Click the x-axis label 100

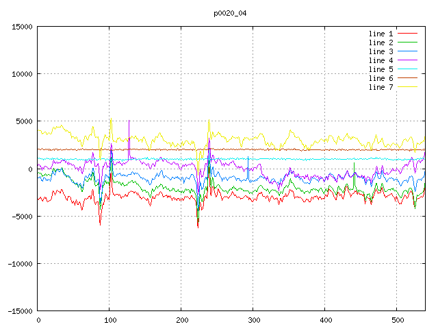[110, 320]
